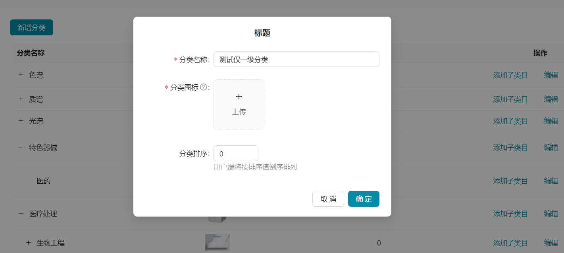The width and height of the screenshot is (564, 253).
Task: Open 添加子类目 for 医疗处理
Action: pos(510,213)
